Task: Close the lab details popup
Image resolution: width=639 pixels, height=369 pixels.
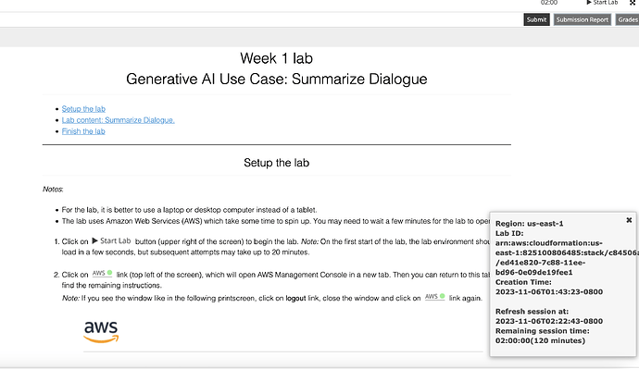Action: pyautogui.click(x=629, y=220)
